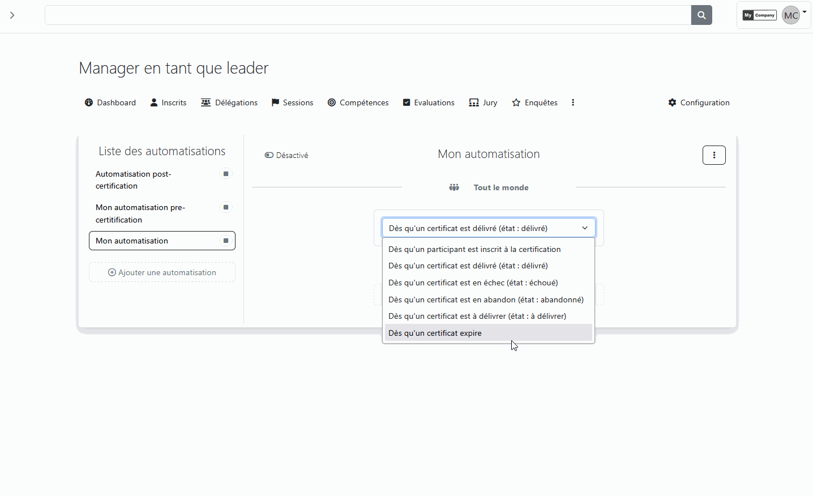Viewport: 813px width, 496px height.
Task: Open the Enquêtes tab
Action: pos(534,102)
